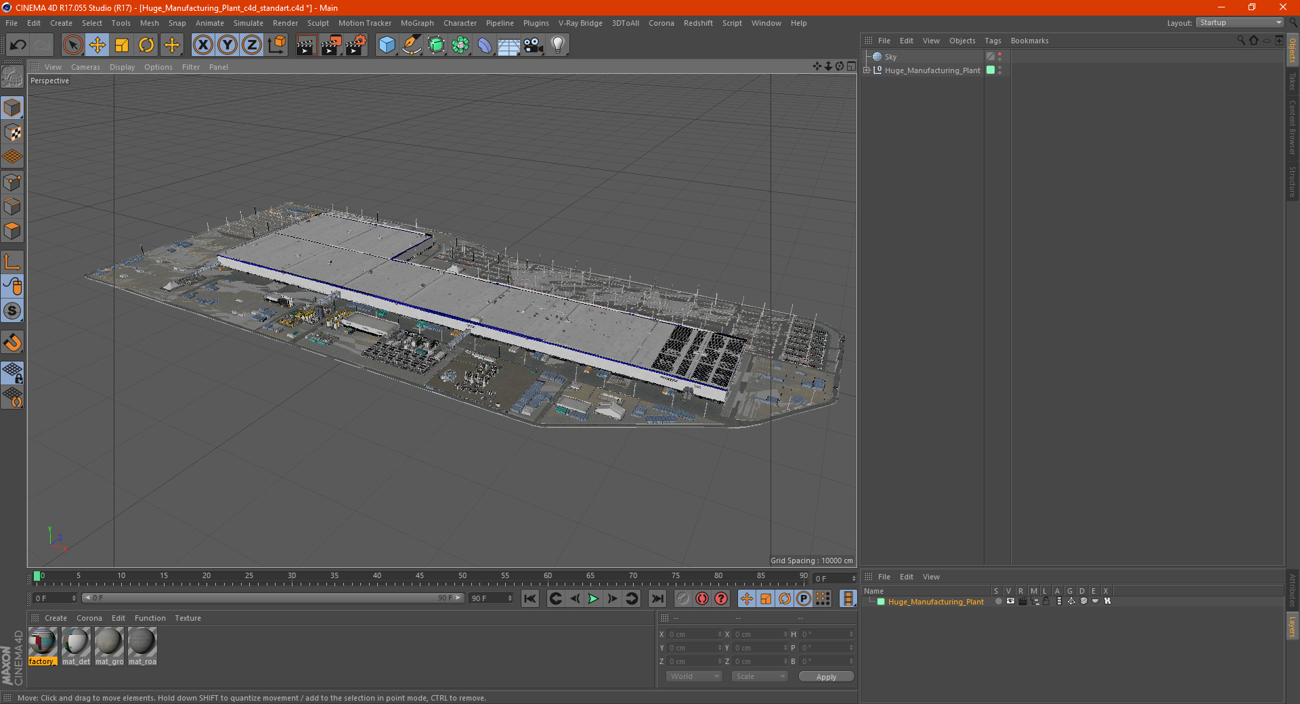Expand Huge_Manufacturing_Plant object tree
Screen dimensions: 1300x704
(x=867, y=70)
